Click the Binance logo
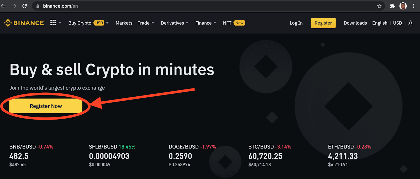This screenshot has height=179, width=420. pyautogui.click(x=24, y=23)
